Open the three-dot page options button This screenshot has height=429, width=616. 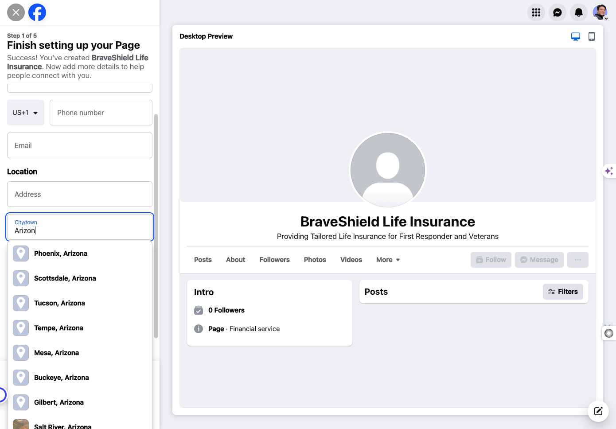click(x=578, y=260)
